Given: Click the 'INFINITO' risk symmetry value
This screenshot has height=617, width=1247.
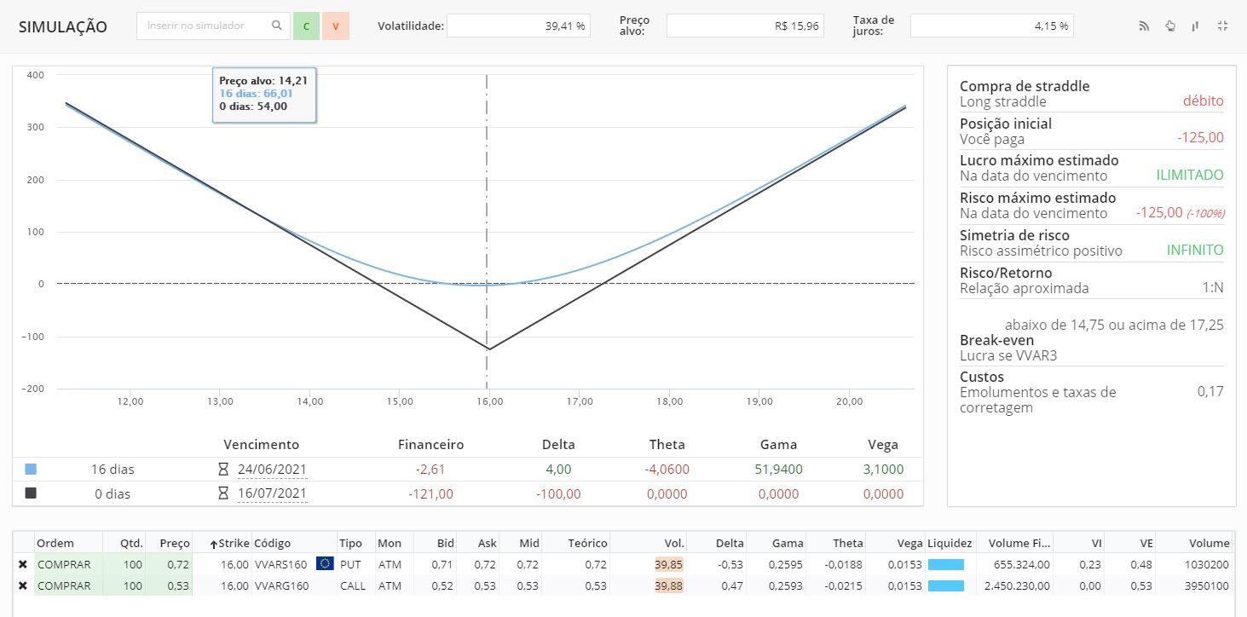Looking at the screenshot, I should point(1195,251).
